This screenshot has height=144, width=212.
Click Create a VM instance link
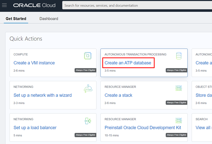pyautogui.click(x=34, y=63)
